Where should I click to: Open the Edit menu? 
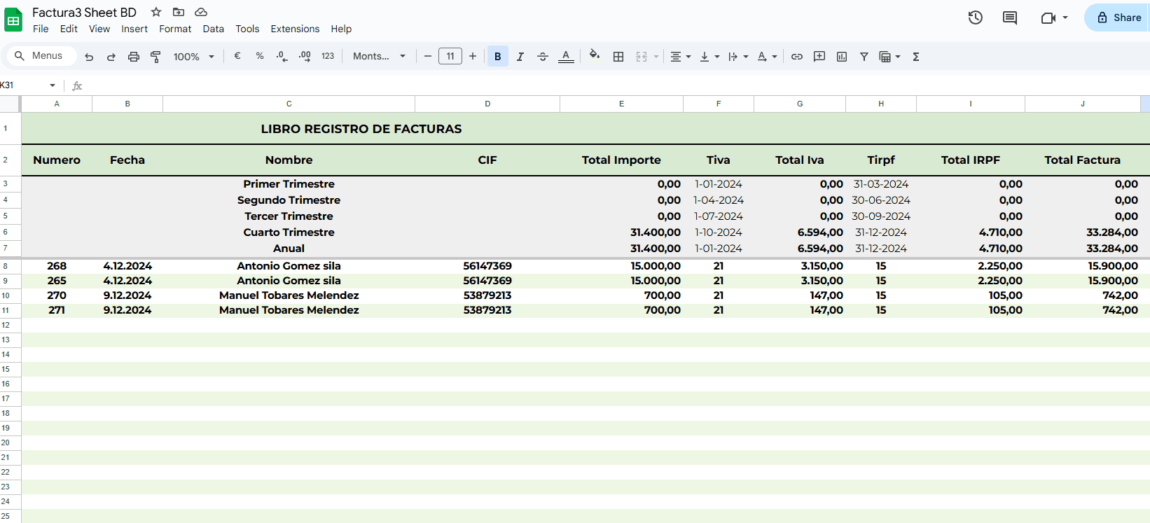coord(69,29)
